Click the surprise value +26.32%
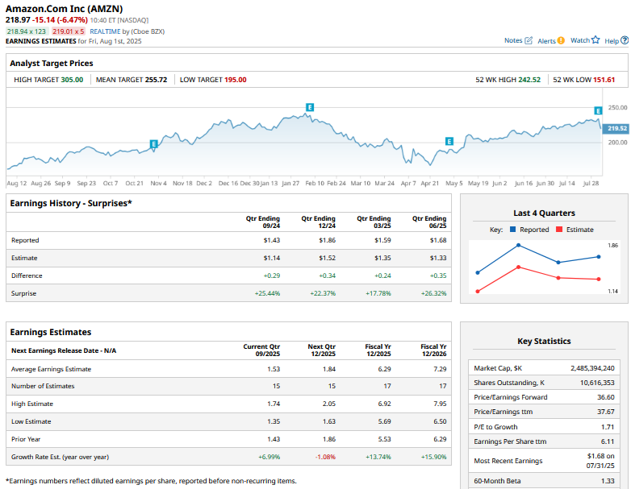 pyautogui.click(x=434, y=294)
